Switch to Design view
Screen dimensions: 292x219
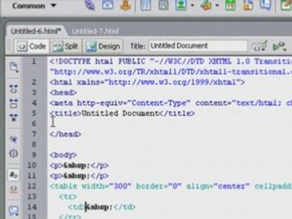[103, 46]
